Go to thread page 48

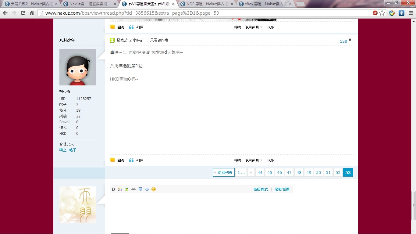point(299,172)
